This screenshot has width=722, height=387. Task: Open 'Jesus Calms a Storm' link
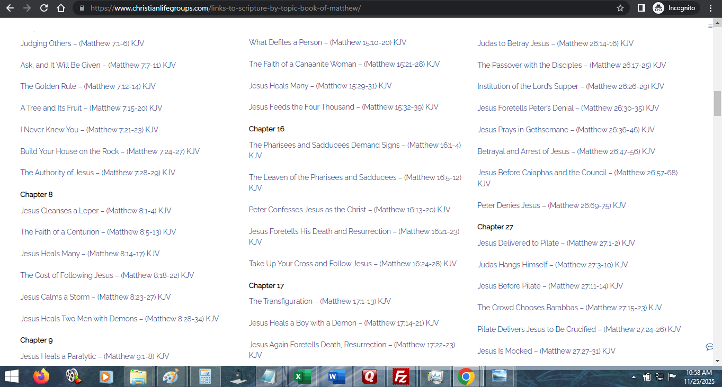point(95,297)
